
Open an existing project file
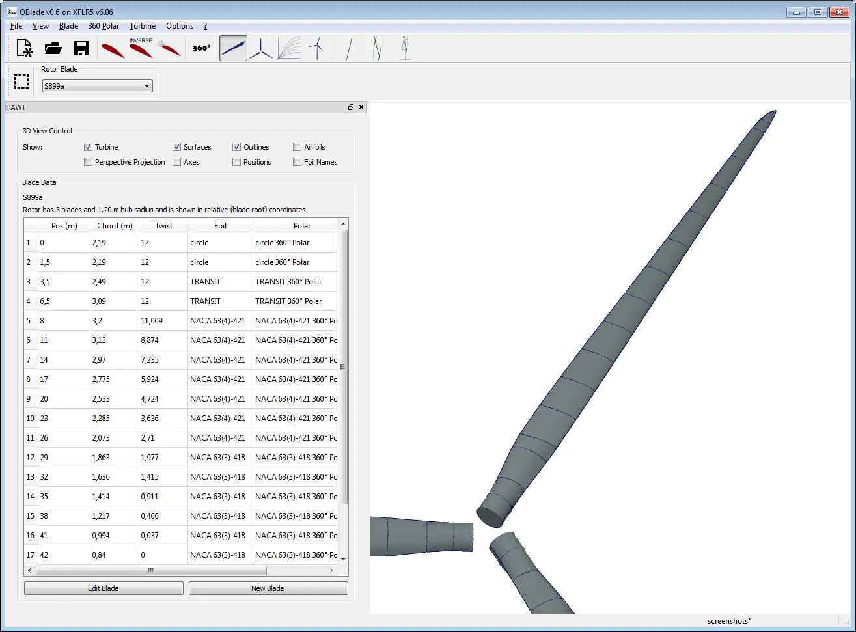(x=53, y=48)
